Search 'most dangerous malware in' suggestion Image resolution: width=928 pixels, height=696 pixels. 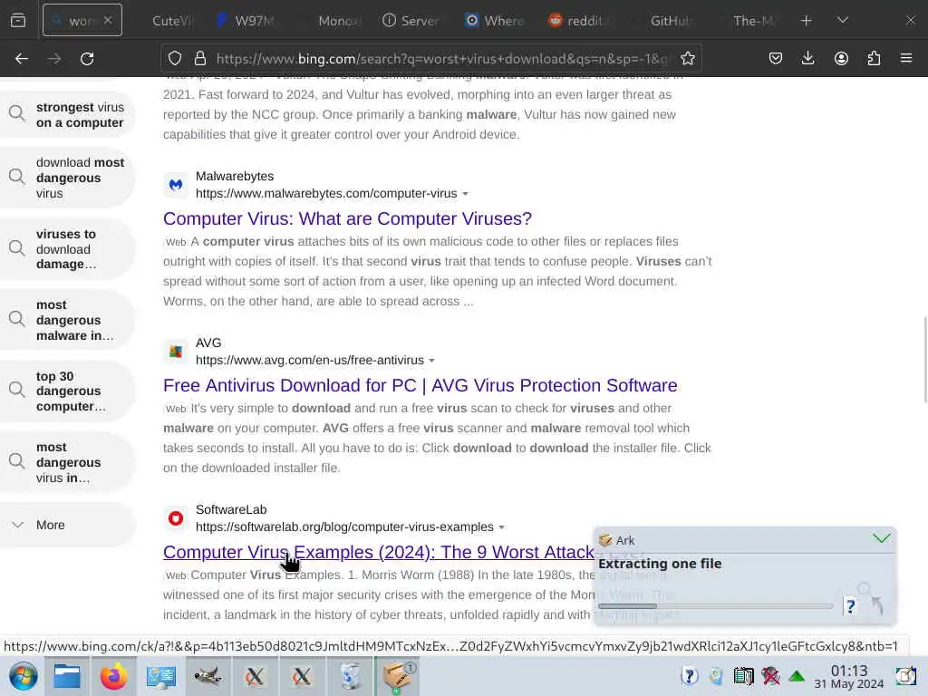coord(68,320)
